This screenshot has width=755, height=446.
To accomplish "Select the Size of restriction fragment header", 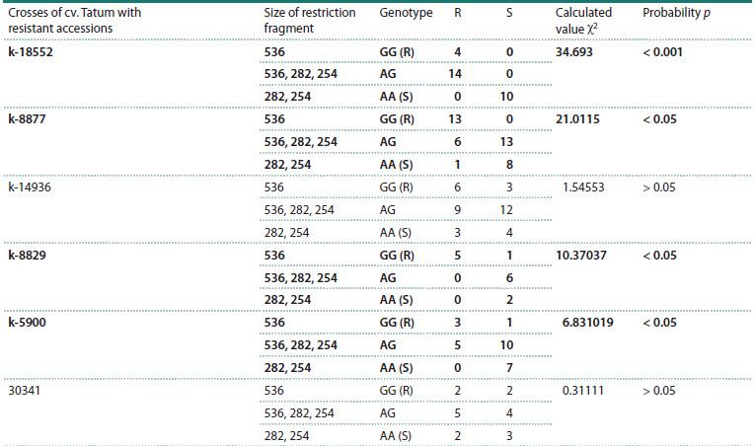I will [310, 21].
